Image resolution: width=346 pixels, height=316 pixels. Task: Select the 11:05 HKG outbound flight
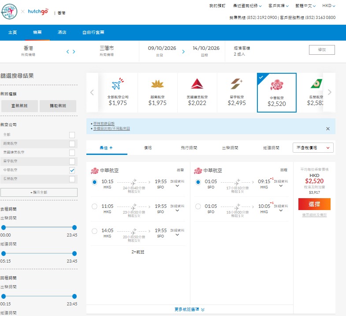click(94, 207)
